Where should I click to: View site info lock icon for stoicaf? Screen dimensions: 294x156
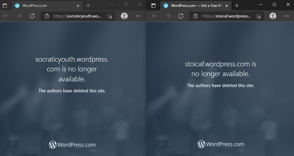[x=196, y=16]
